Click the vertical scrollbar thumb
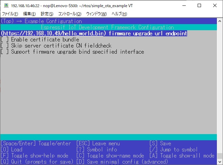Screen dimensions: 223x165 point(220,156)
